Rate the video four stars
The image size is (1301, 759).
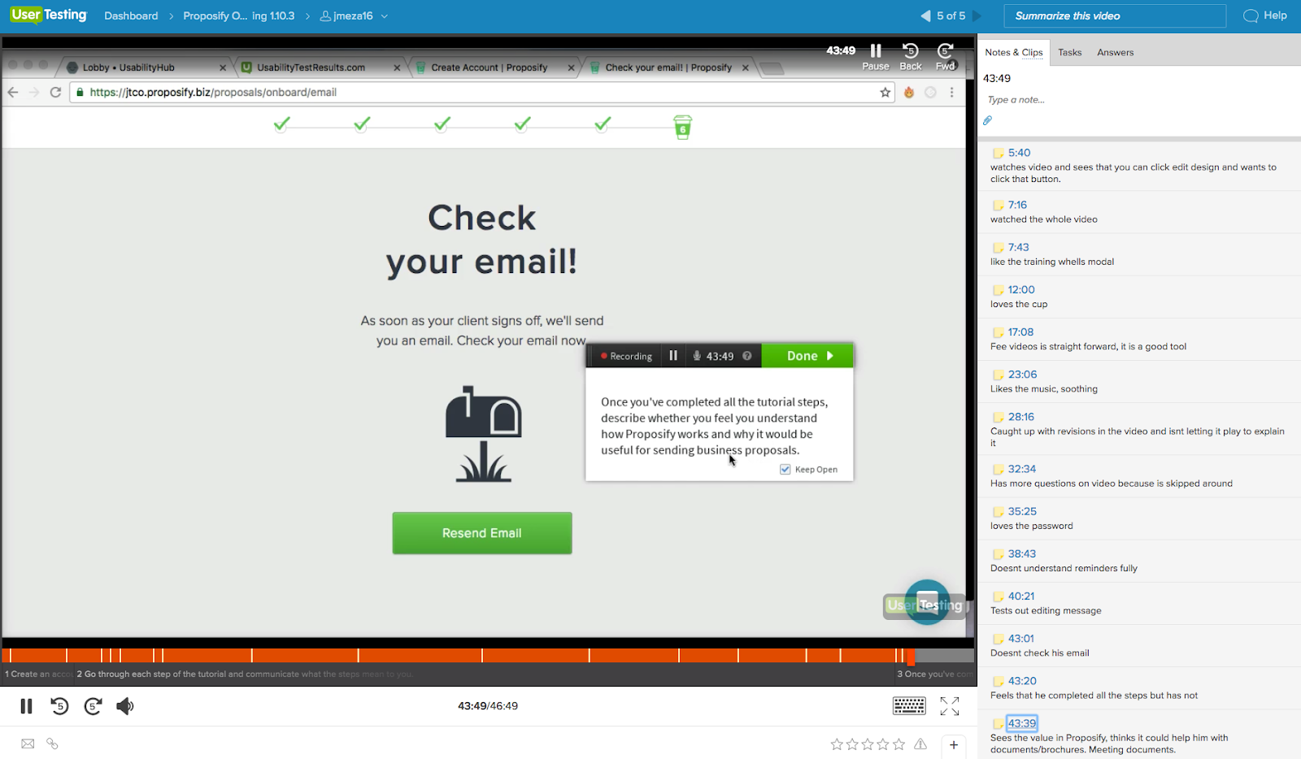[883, 744]
